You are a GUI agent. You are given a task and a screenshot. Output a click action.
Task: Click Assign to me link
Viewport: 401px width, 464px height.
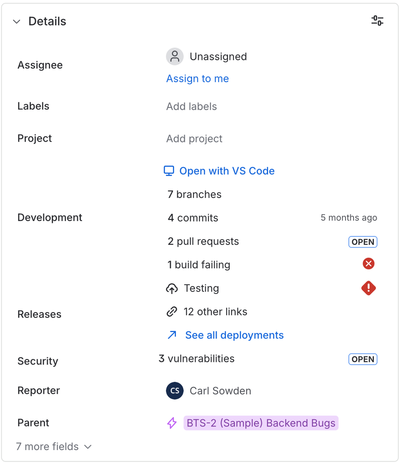coord(197,78)
